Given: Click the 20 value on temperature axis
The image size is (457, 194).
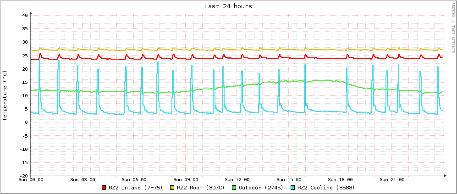Looking at the screenshot, I should [25, 69].
